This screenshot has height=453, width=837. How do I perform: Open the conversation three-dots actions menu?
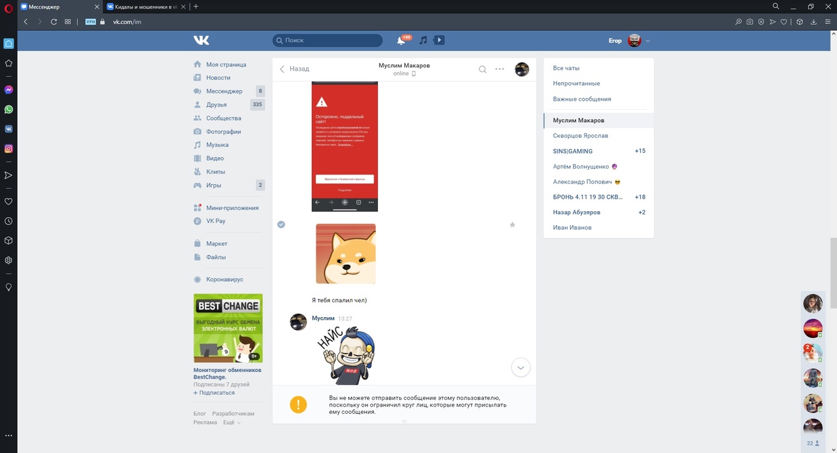[x=500, y=69]
